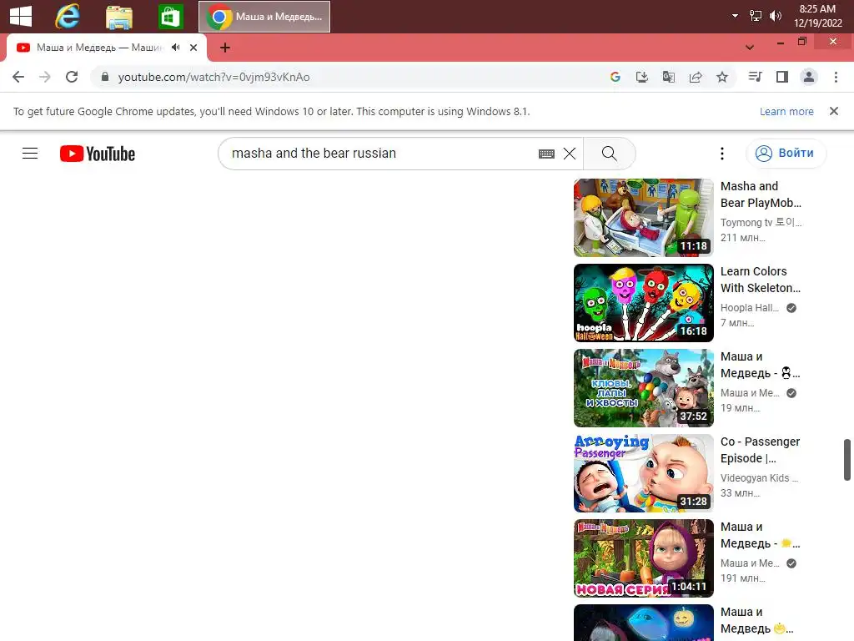
Task: Open File Explorer from the taskbar
Action: (118, 17)
